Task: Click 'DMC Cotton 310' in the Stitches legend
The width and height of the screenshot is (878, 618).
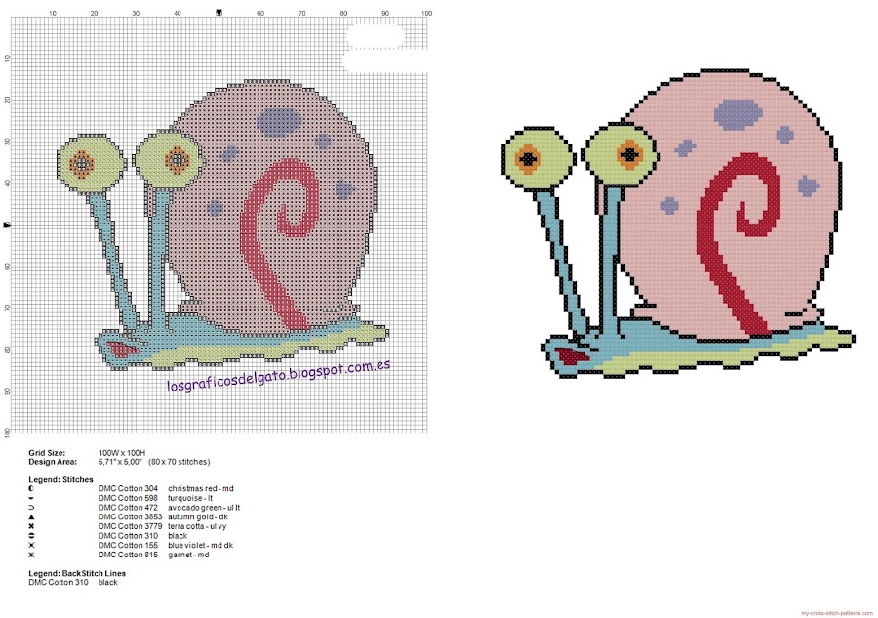Action: click(x=128, y=536)
